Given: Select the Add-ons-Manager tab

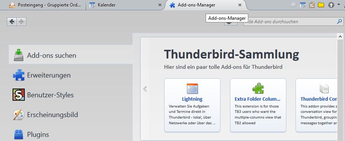Looking at the screenshot, I should pyautogui.click(x=206, y=5).
